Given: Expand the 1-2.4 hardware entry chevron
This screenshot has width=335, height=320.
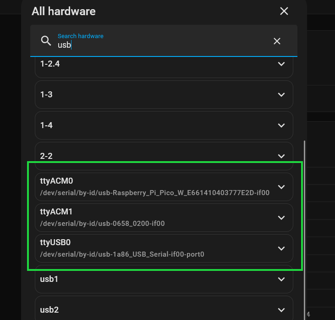Looking at the screenshot, I should 281,64.
